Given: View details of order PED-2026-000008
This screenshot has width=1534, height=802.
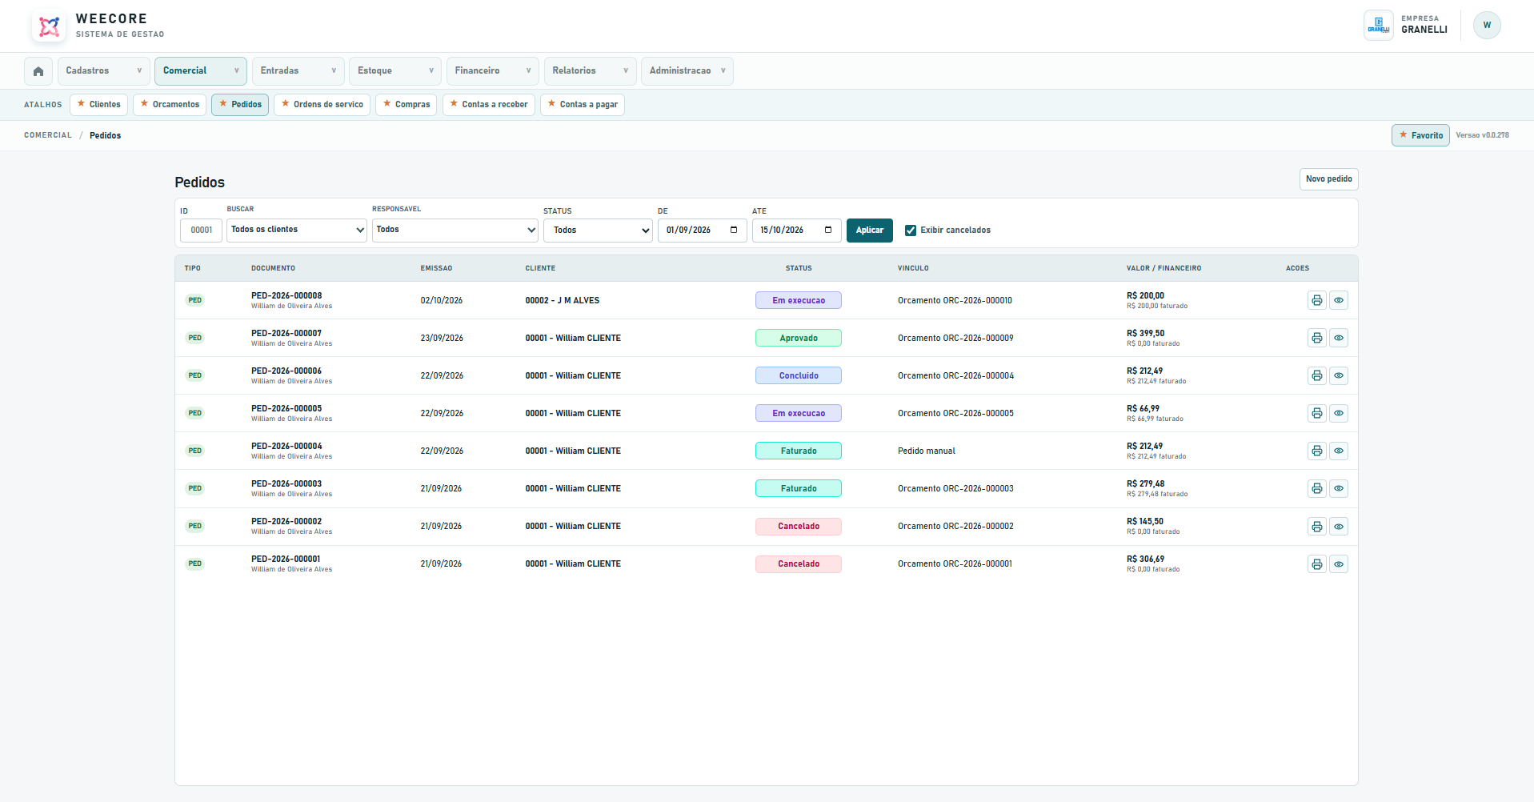Looking at the screenshot, I should pos(1339,300).
